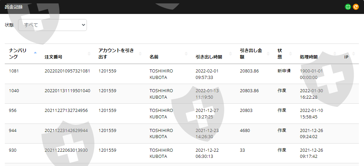Click the green fullscreen icon
The image size is (364, 166).
pyautogui.click(x=348, y=7)
